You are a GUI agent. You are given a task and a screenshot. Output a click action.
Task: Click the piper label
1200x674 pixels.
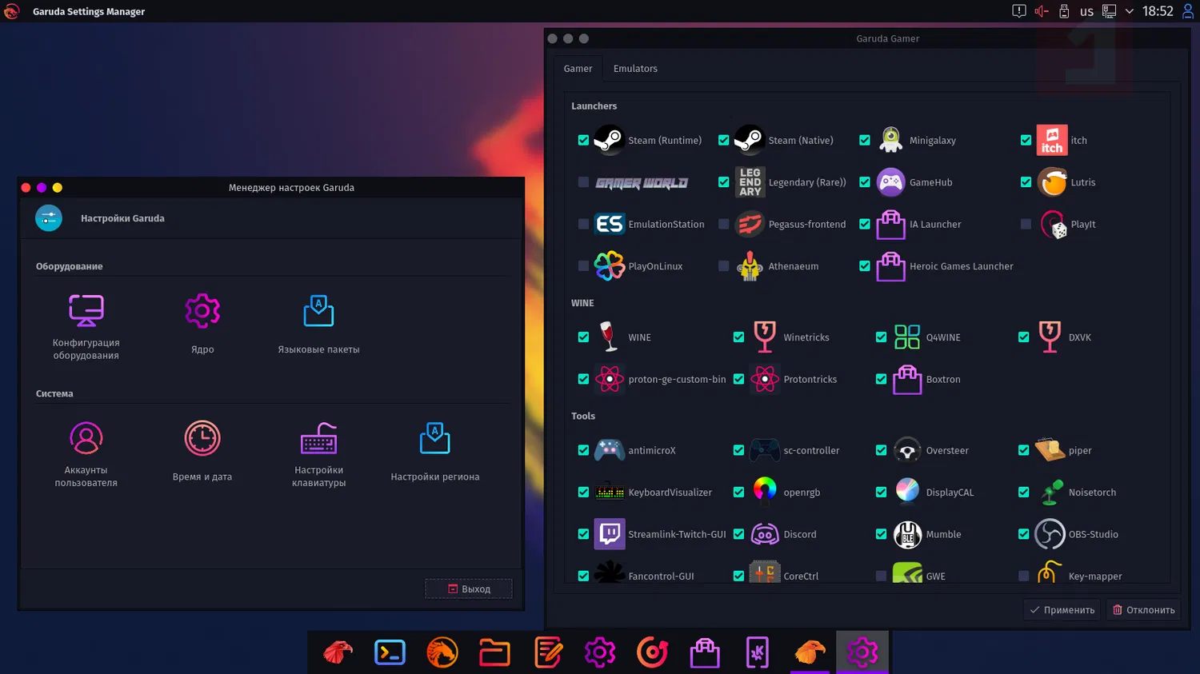coord(1080,451)
